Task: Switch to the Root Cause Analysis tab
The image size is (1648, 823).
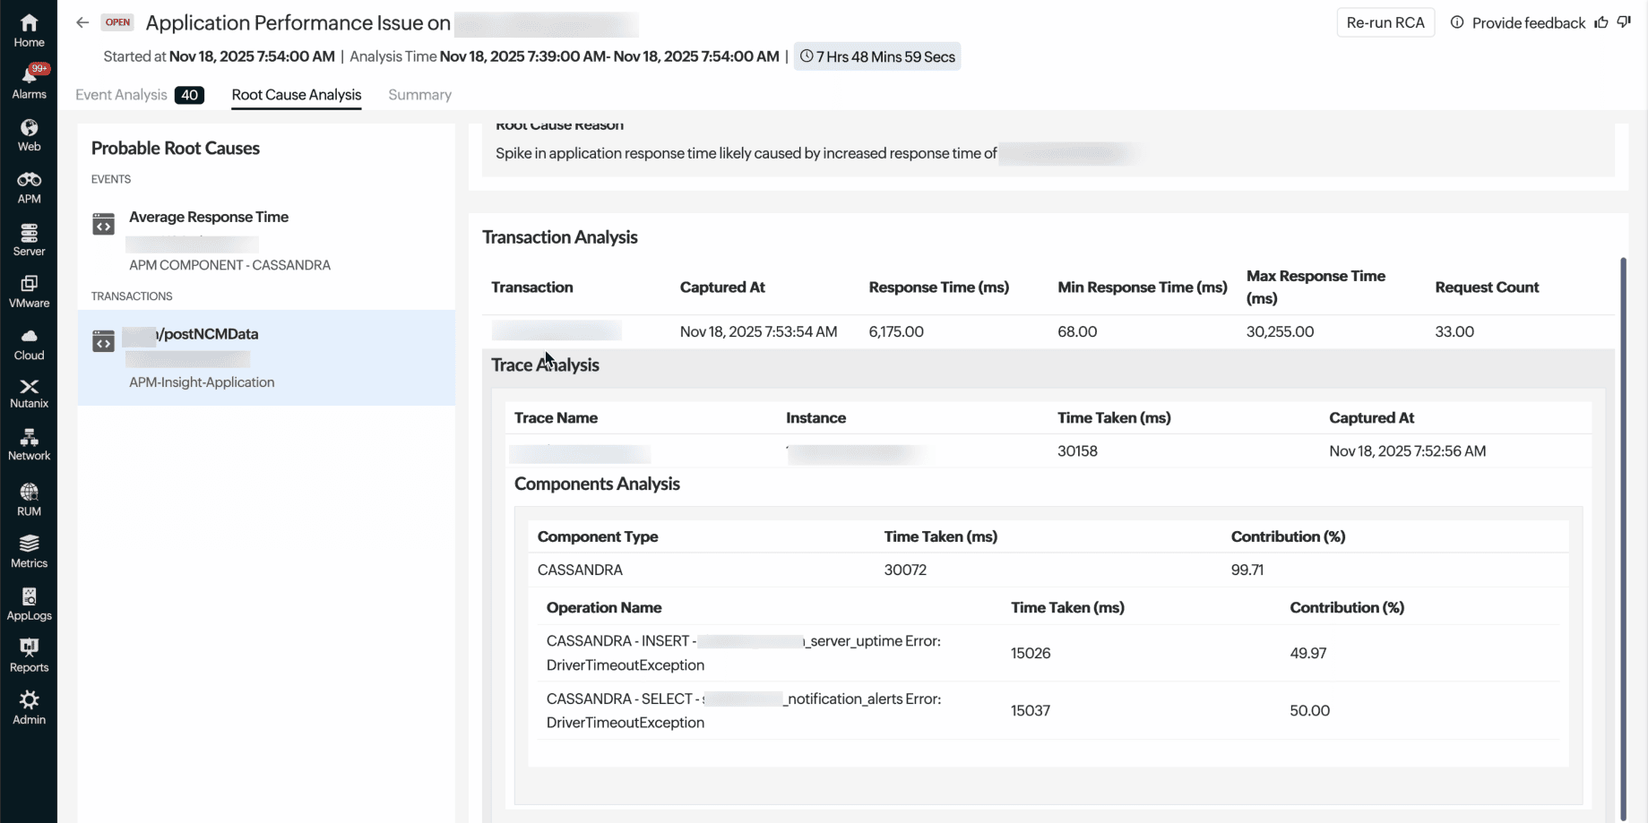Action: [x=297, y=95]
